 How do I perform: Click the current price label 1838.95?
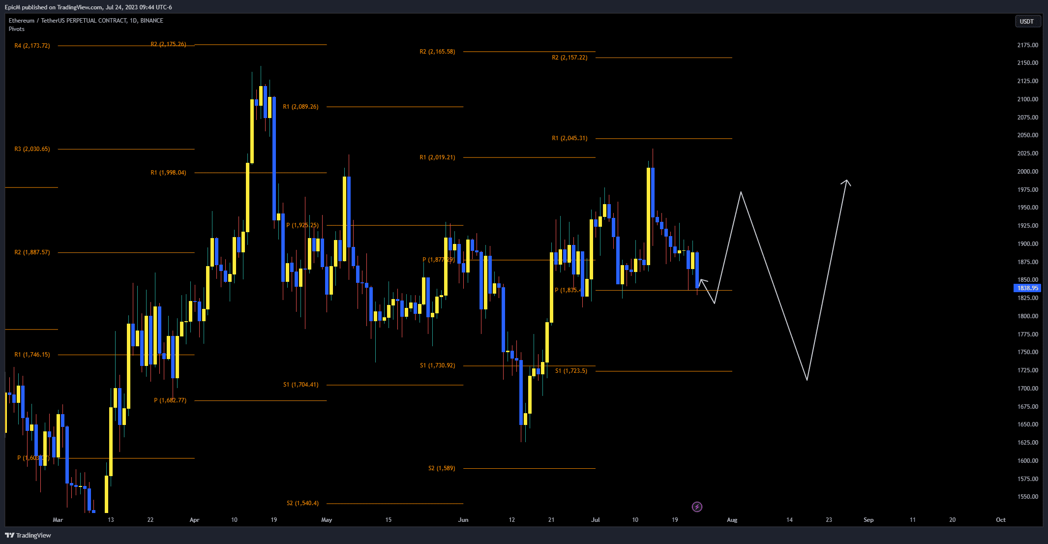[1027, 288]
